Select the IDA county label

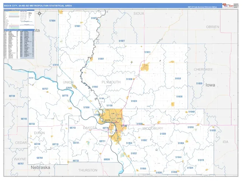coord(225,142)
